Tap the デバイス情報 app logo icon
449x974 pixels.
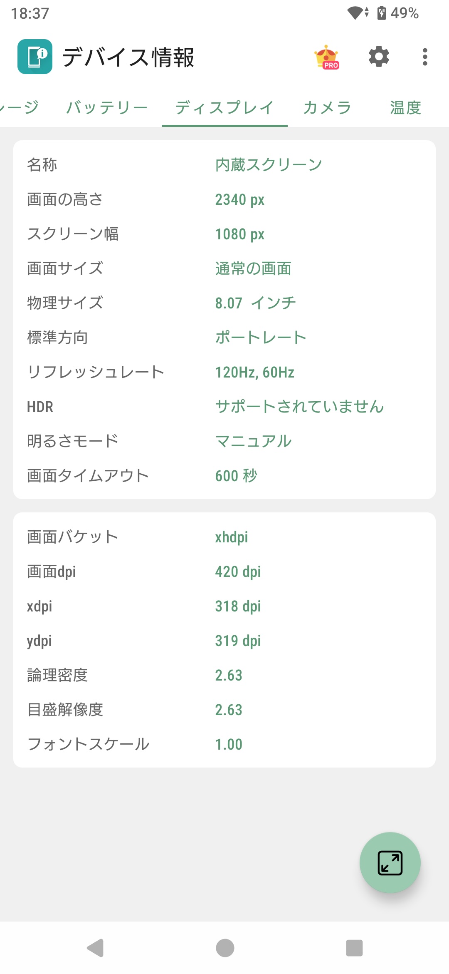pyautogui.click(x=35, y=57)
